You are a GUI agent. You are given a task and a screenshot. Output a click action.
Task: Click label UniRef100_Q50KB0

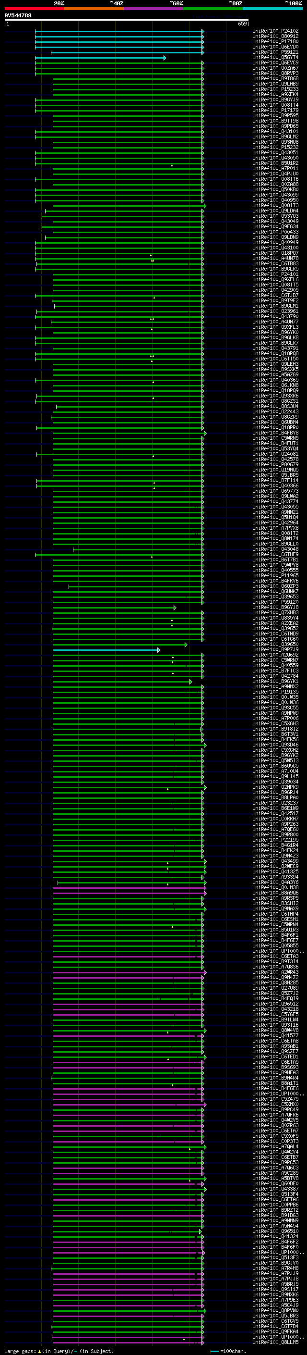pyautogui.click(x=275, y=189)
